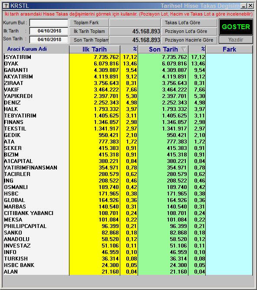Click Ilk Tarih total 45.168.893 field
Image resolution: width=257 pixels, height=290 pixels.
pyautogui.click(x=135, y=31)
